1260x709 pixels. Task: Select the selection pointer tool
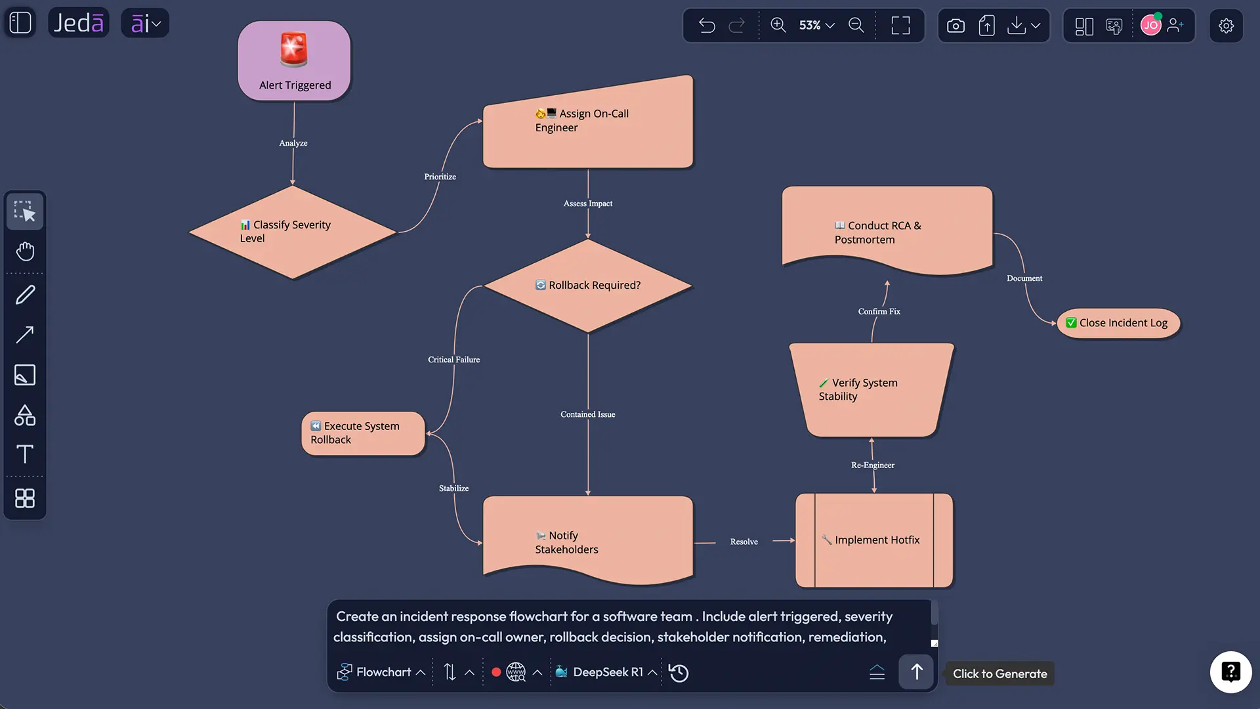[x=25, y=211]
